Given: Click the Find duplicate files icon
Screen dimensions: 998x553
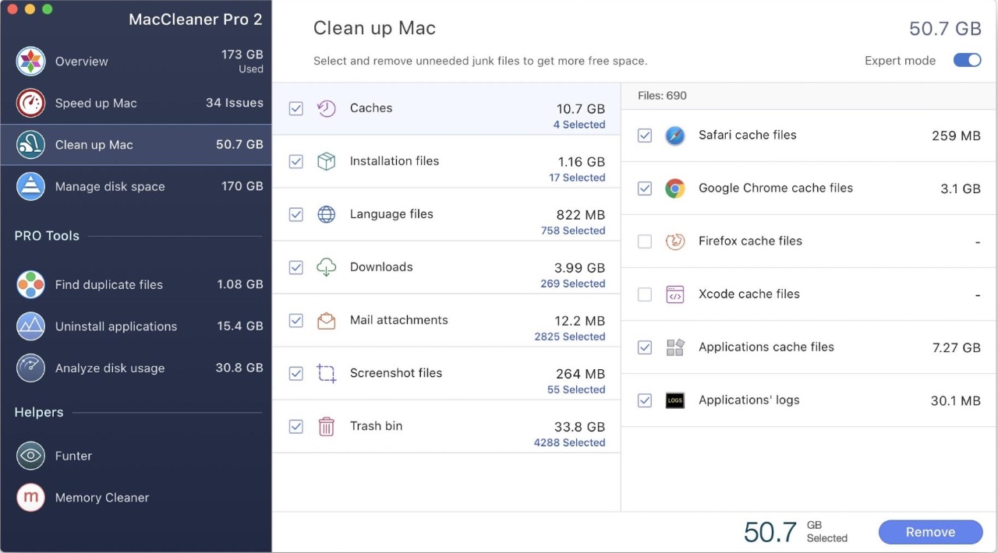Looking at the screenshot, I should [x=30, y=285].
